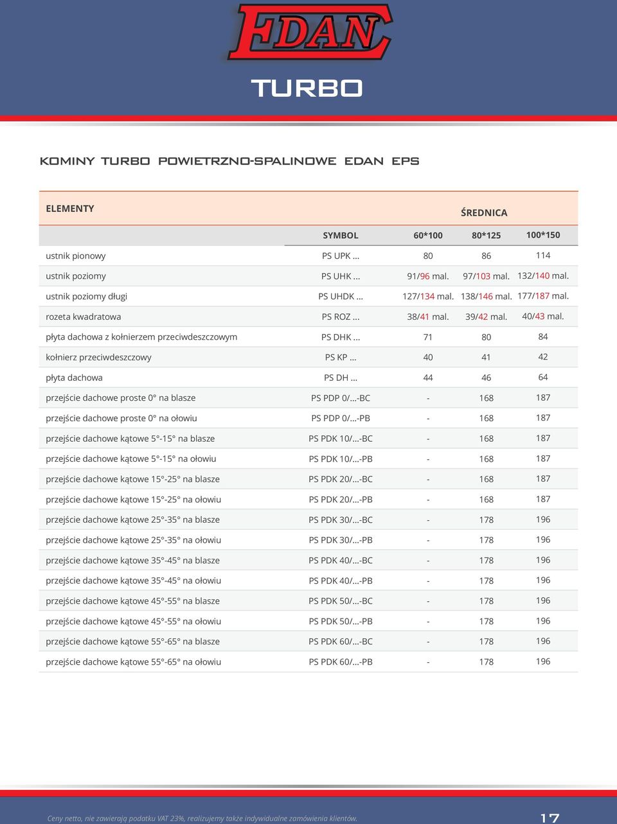Select row label 'ustnik poziomy'
This screenshot has height=824, width=617.
(76, 276)
